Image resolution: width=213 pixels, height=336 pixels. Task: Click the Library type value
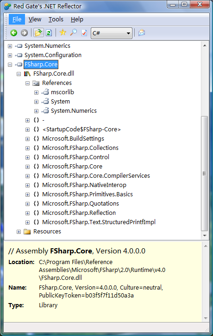pyautogui.click(x=48, y=305)
